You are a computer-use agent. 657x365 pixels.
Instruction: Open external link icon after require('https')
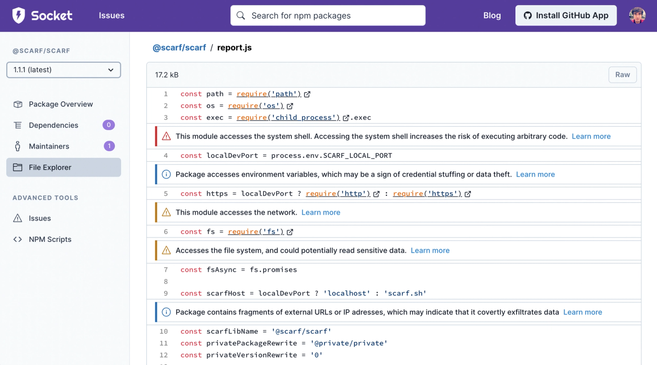(468, 194)
